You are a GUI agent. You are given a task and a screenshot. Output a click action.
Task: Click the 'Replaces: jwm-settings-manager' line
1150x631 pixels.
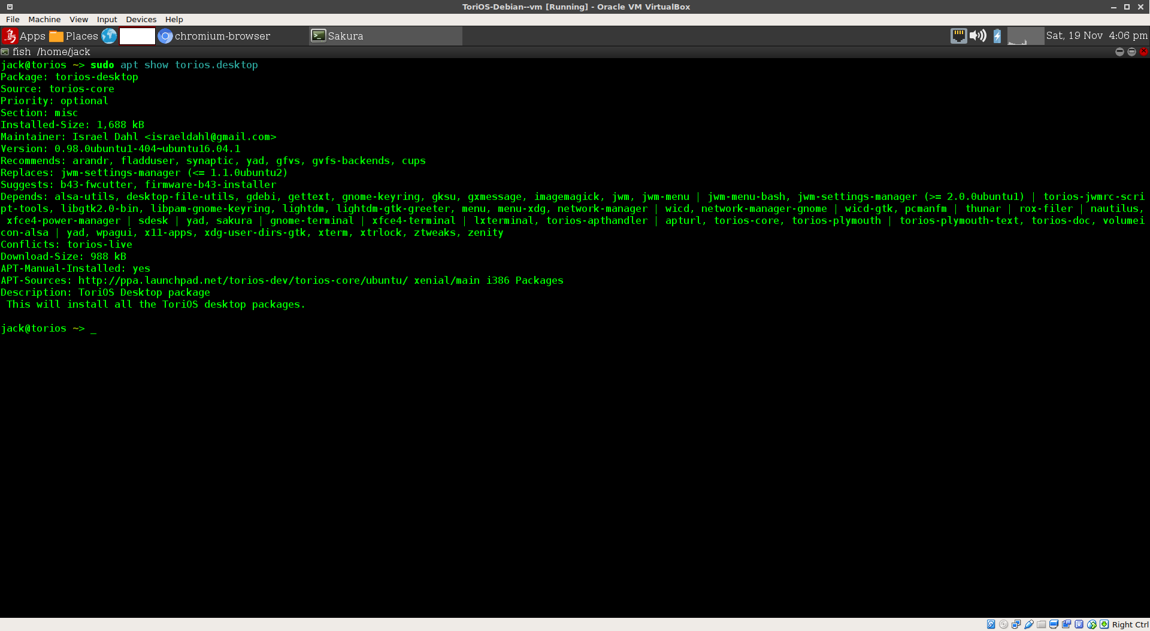click(x=144, y=172)
